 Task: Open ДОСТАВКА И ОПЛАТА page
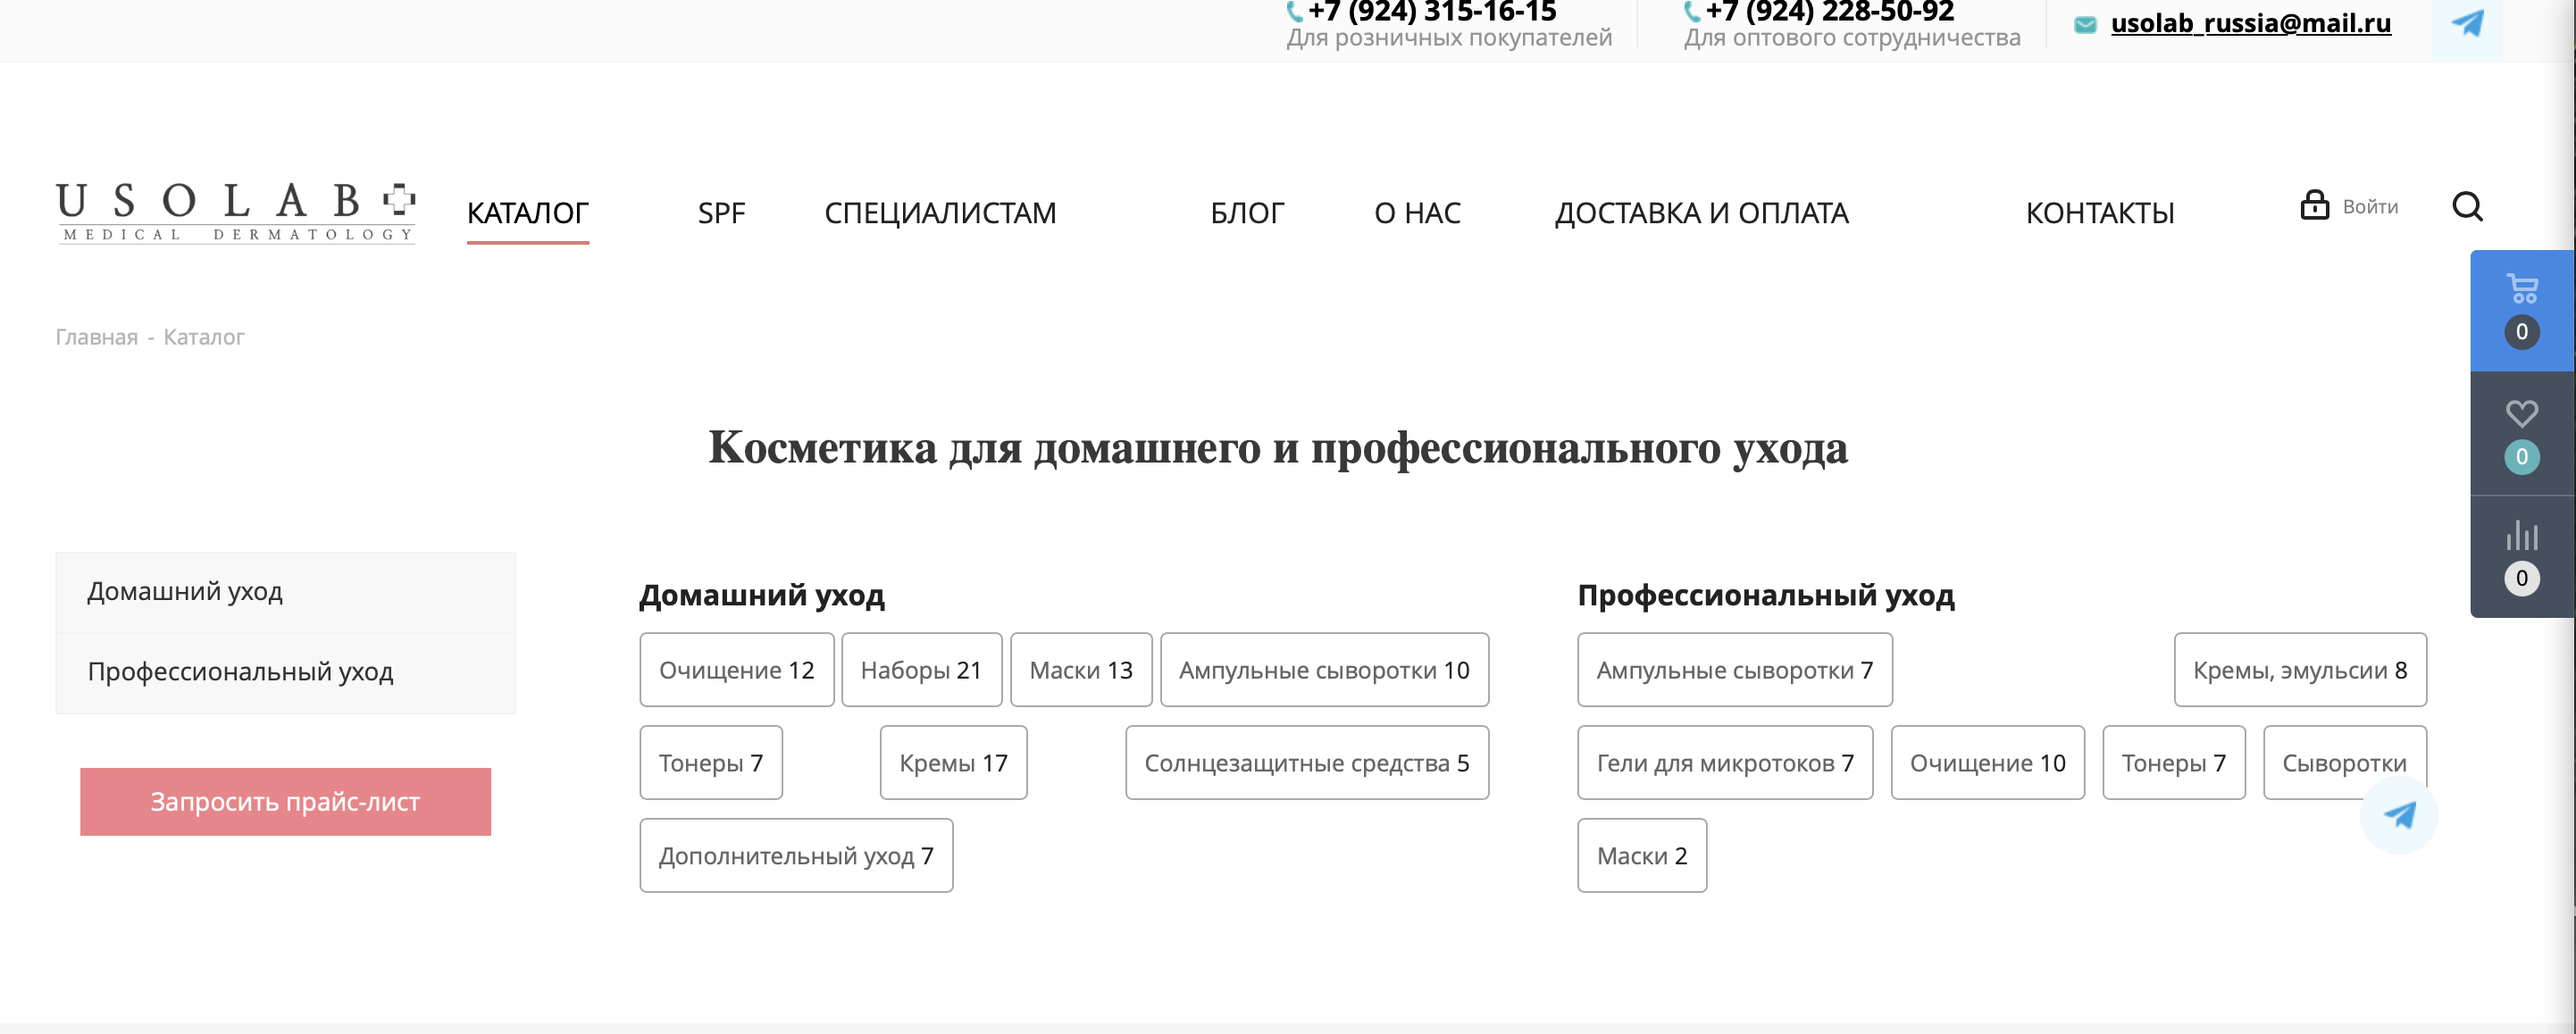click(x=1700, y=213)
